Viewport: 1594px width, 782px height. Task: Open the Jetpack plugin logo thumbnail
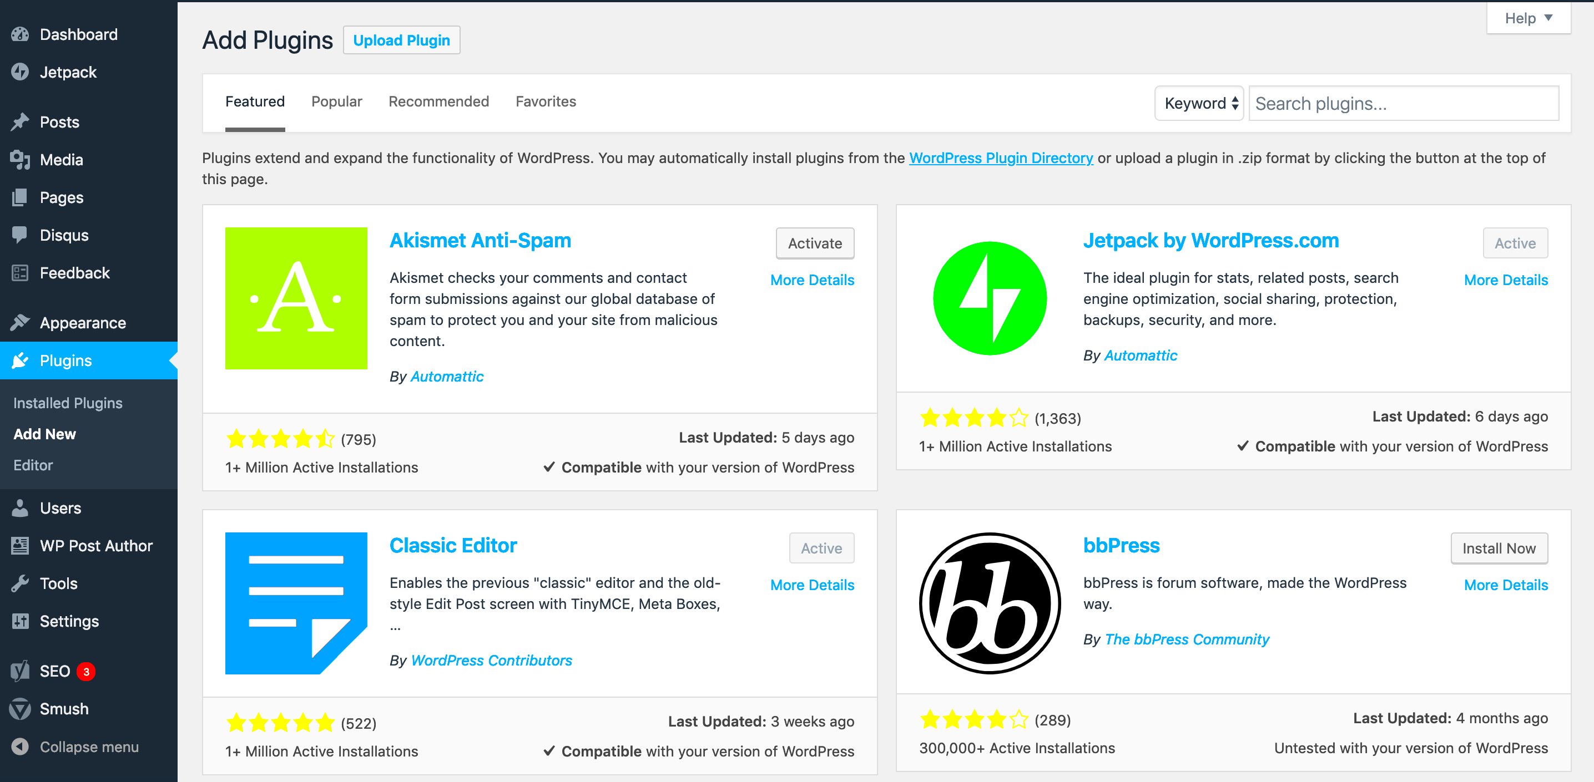coord(990,298)
